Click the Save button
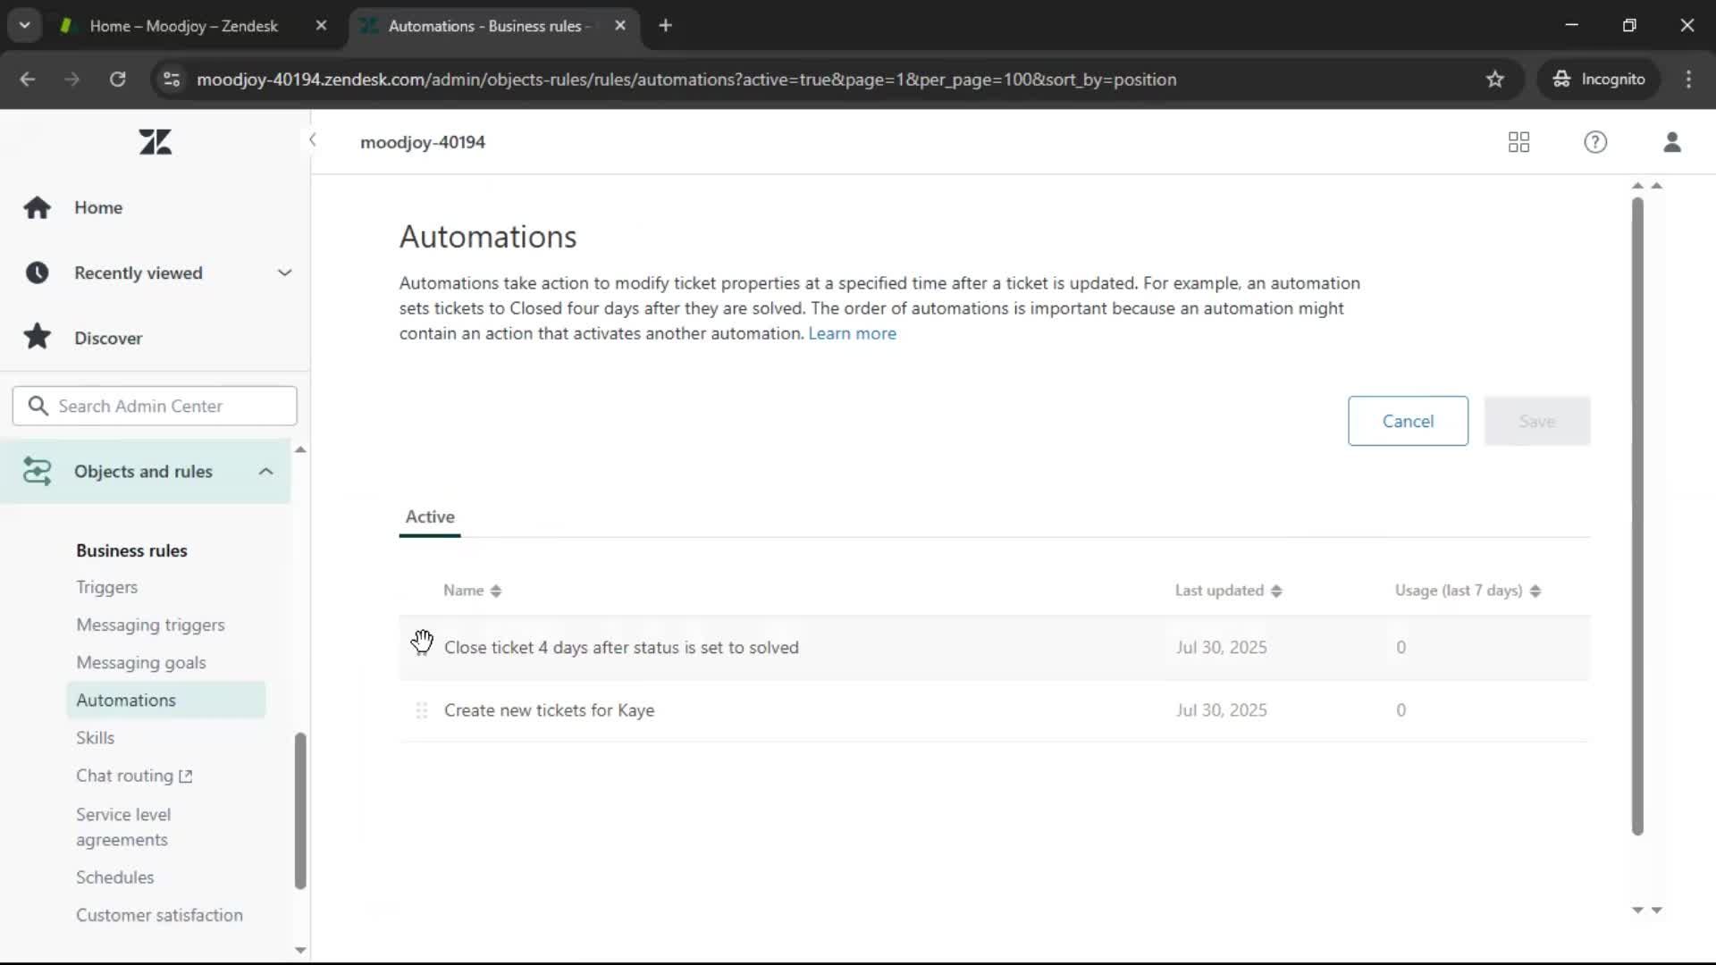 [x=1537, y=421]
